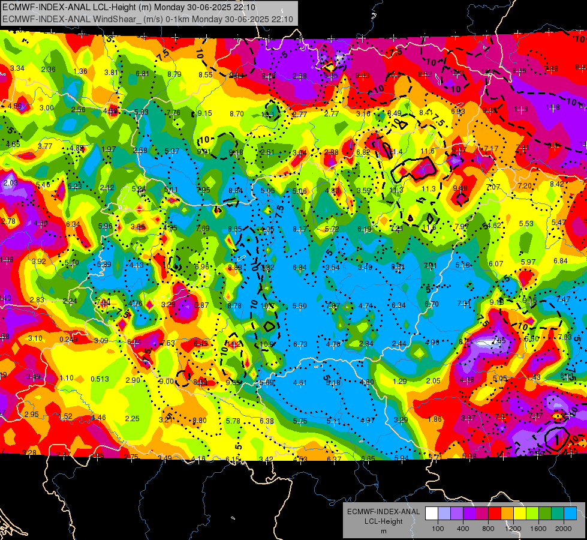
Task: Click the wind shear value 4.74
Action: tap(365, 306)
